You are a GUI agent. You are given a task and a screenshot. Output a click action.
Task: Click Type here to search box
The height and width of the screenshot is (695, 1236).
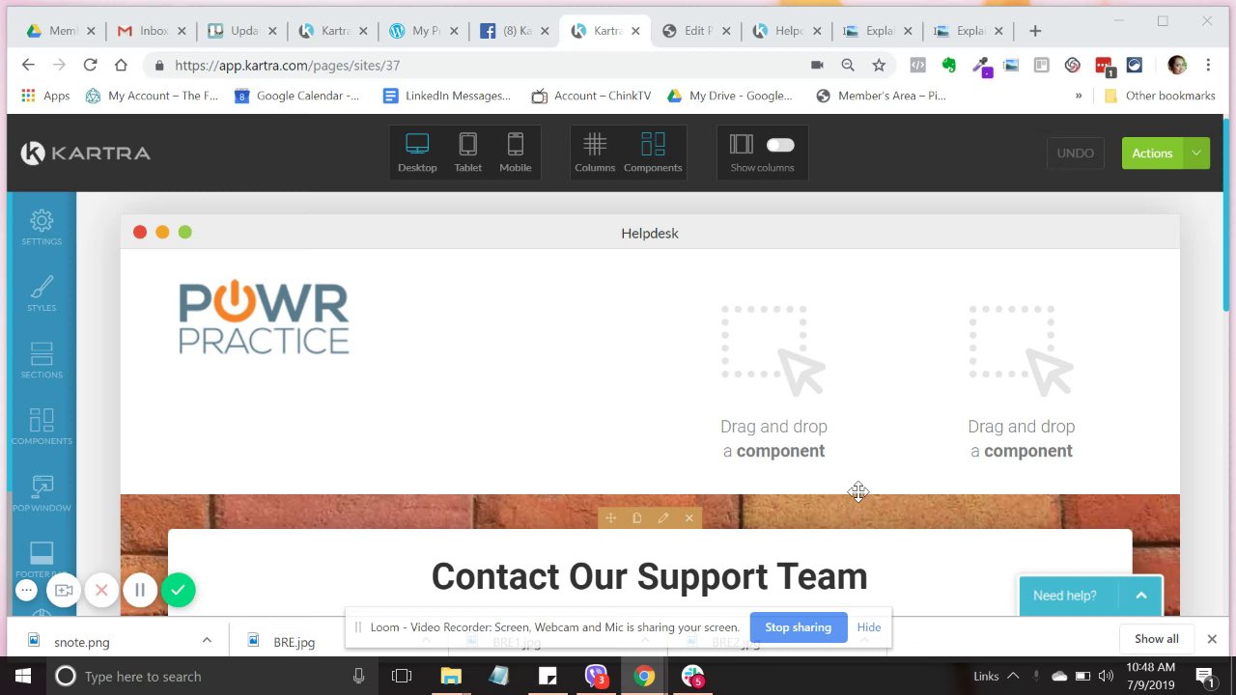pos(212,676)
